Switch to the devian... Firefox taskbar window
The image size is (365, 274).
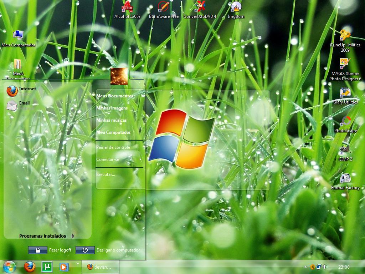[x=100, y=267]
